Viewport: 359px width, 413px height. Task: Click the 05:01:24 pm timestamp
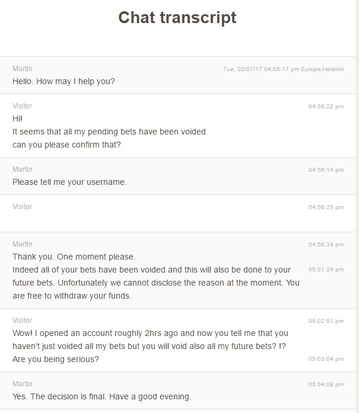pos(326,270)
